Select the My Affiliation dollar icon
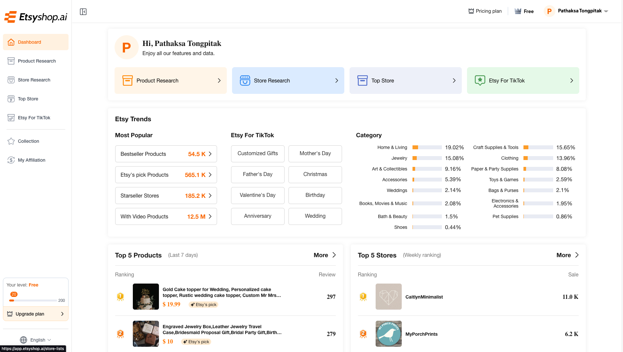Image resolution: width=623 pixels, height=352 pixels. (x=11, y=160)
